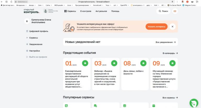
Task: Click the user name Ермильчева Елена Анатольевна
Action: click(x=41, y=21)
